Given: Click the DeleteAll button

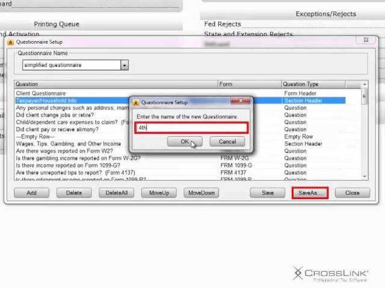Looking at the screenshot, I should [116, 193].
